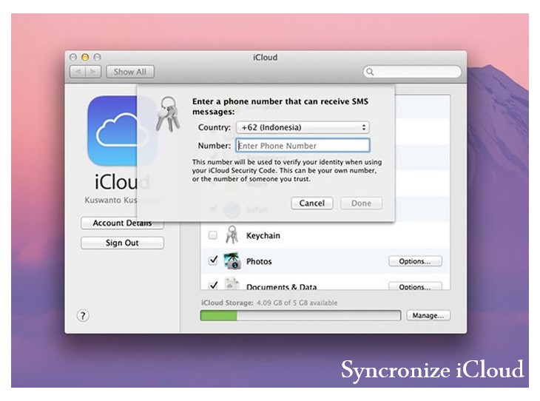Click the Photos label in the services list
Image resolution: width=540 pixels, height=401 pixels.
[x=259, y=261]
